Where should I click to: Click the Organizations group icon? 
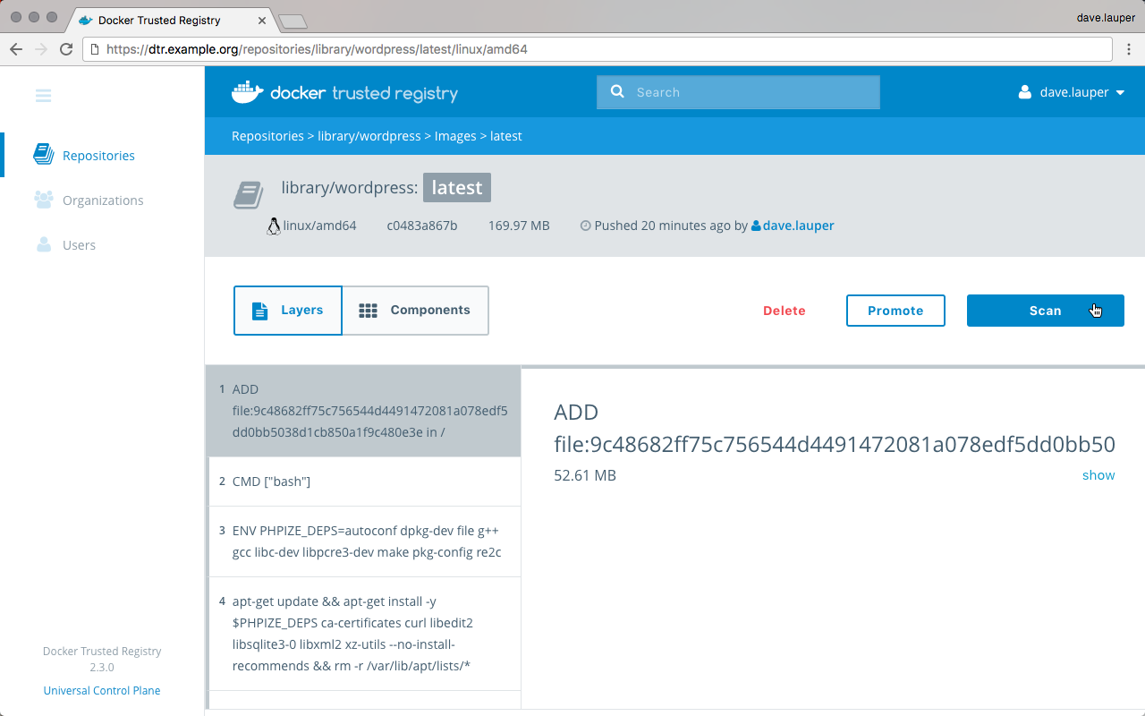(x=43, y=200)
